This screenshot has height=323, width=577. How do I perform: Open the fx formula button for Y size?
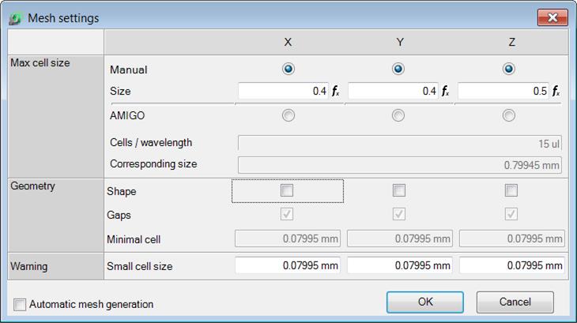(x=445, y=91)
